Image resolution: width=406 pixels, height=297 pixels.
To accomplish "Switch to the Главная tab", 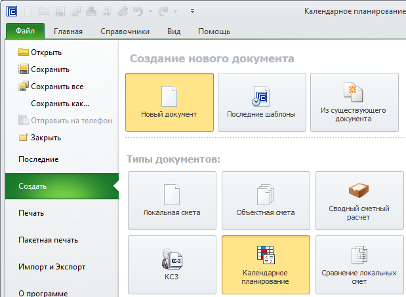I will click(68, 31).
